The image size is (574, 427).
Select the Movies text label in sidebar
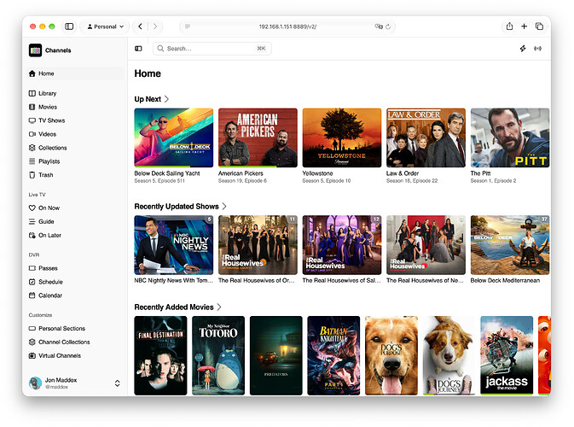coord(48,107)
